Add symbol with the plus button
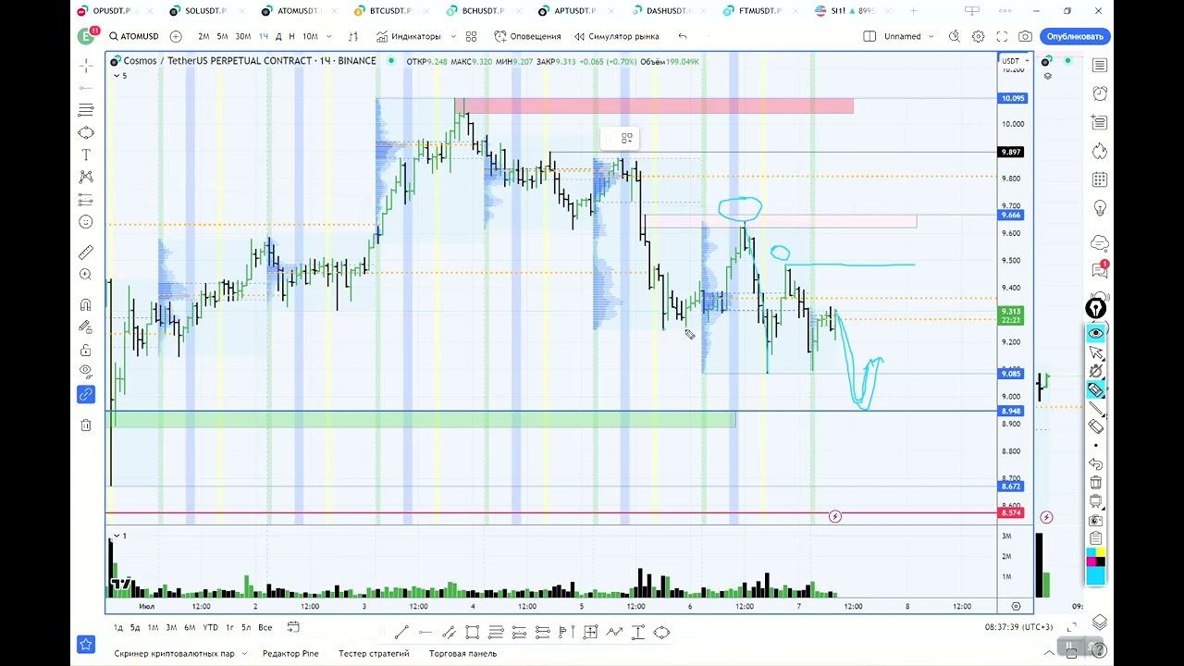This screenshot has width=1184, height=666. point(176,36)
